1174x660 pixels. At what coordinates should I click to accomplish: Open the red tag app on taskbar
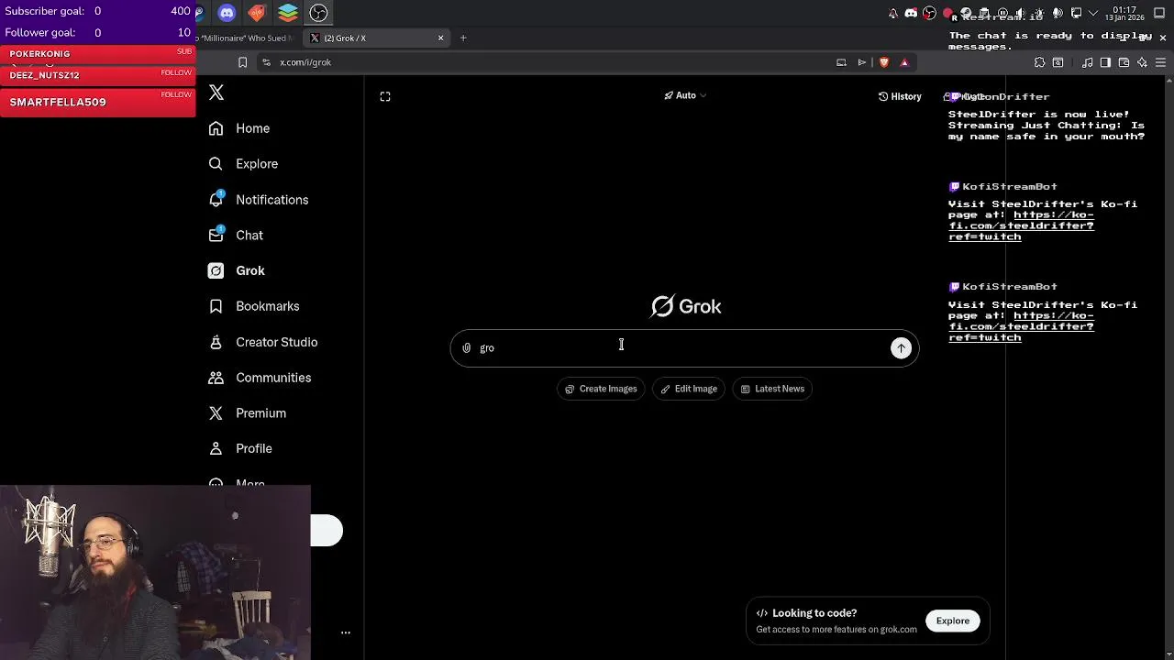tap(258, 13)
